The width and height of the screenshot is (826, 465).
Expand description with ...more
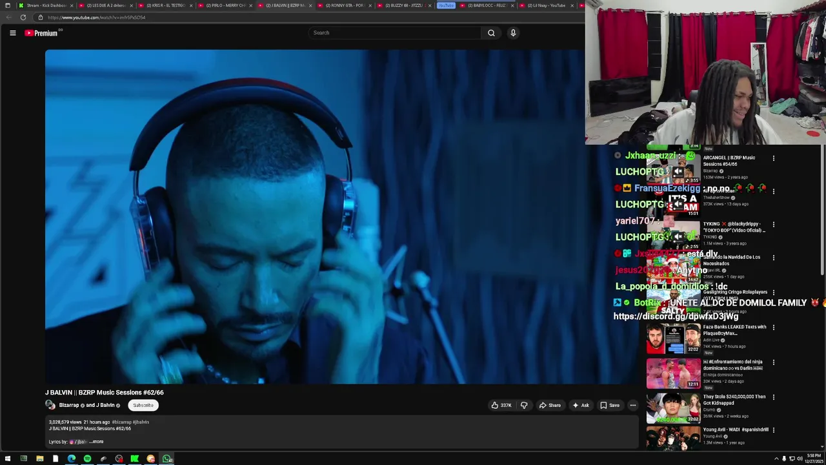(96, 442)
